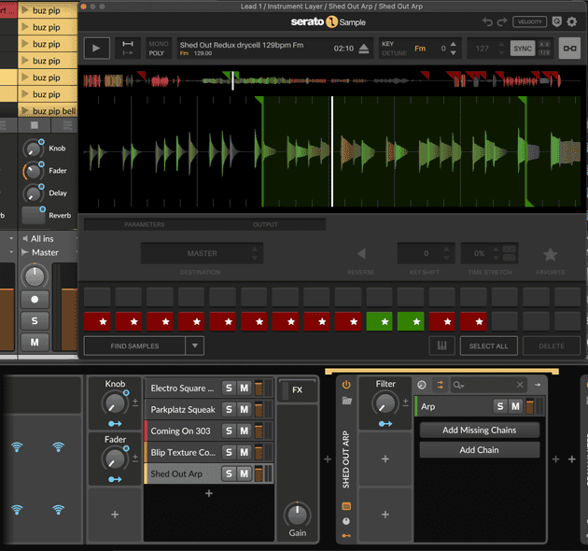Viewport: 588px width, 551px height.
Task: Enable VELOCITY mode
Action: pos(529,21)
